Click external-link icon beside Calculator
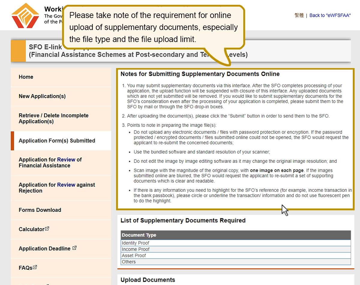 (x=47, y=229)
